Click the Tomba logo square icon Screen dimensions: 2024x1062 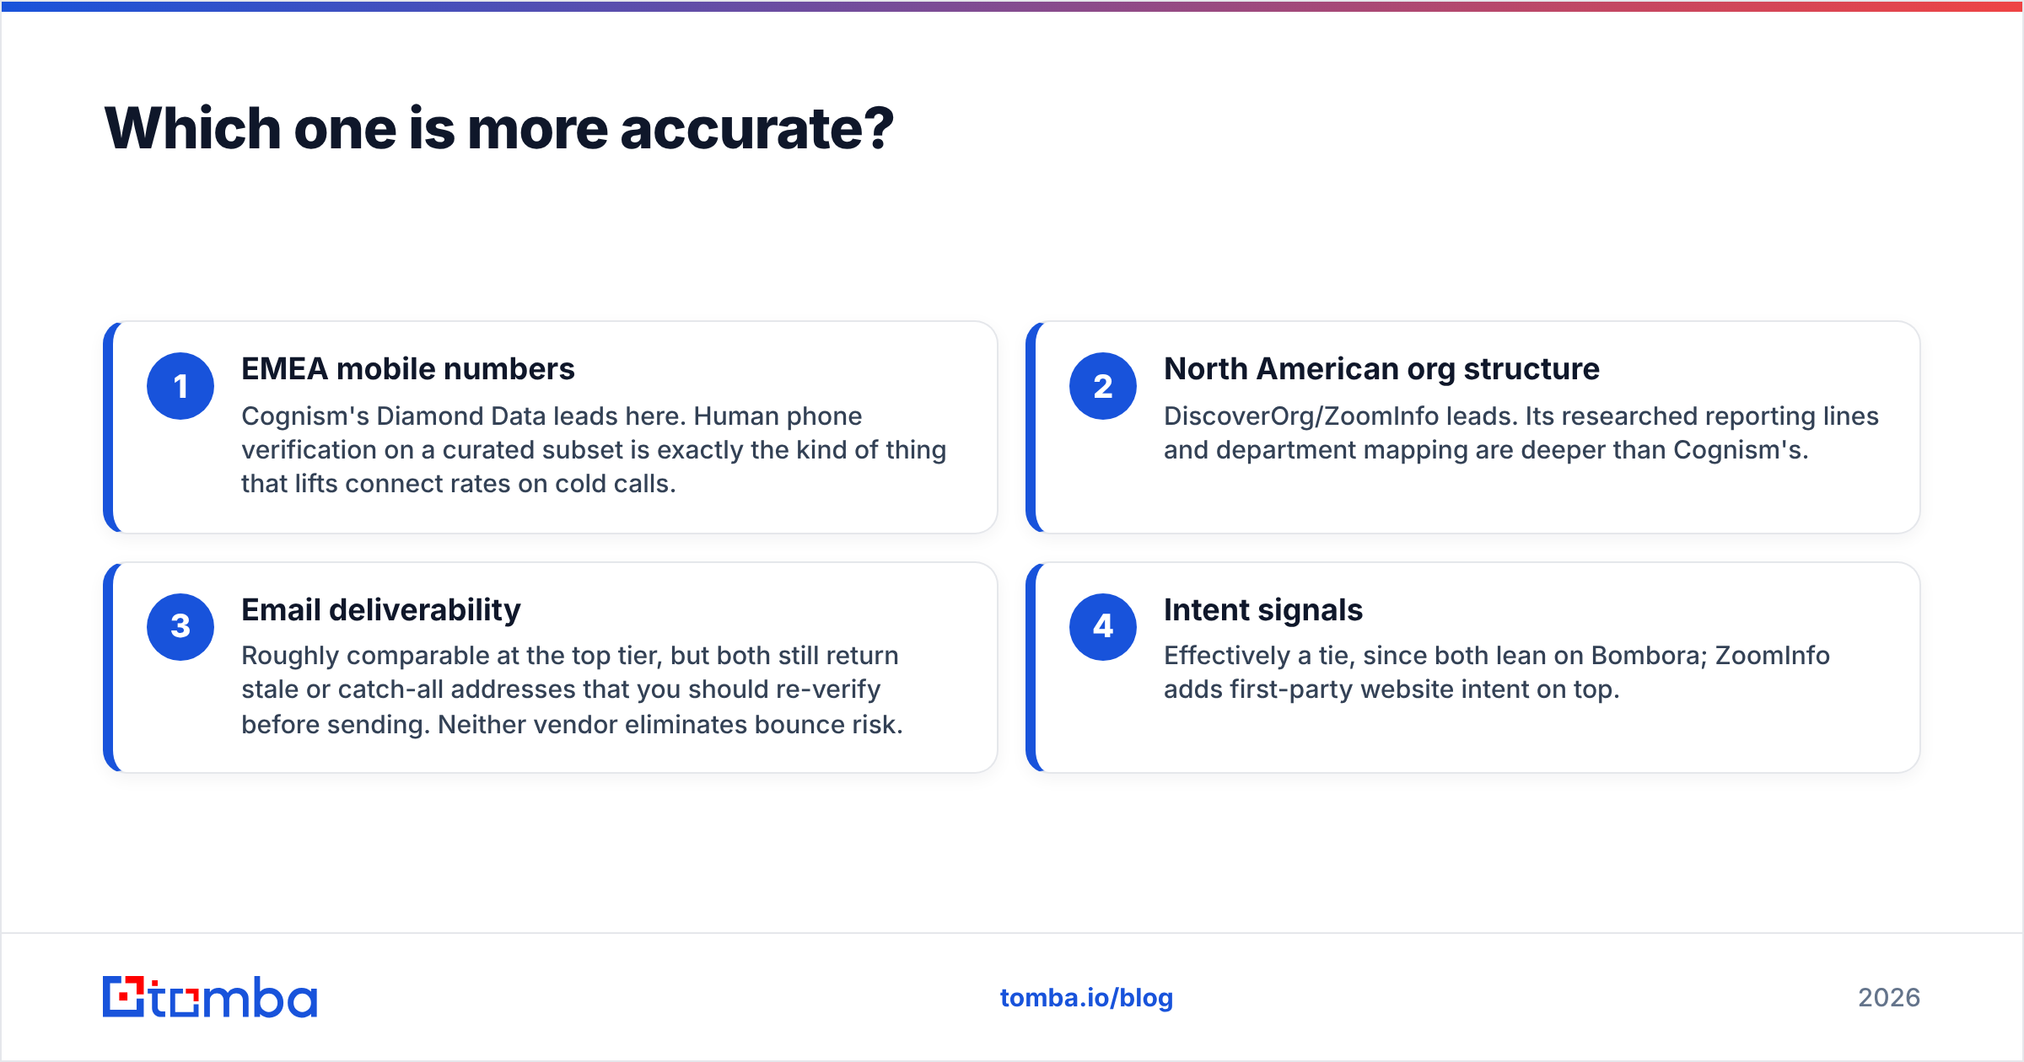(124, 996)
